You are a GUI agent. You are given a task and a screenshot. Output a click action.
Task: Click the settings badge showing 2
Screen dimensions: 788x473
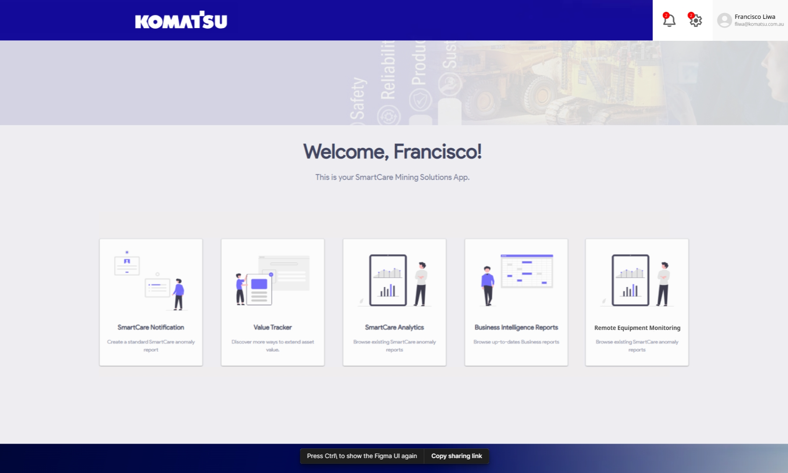(692, 14)
